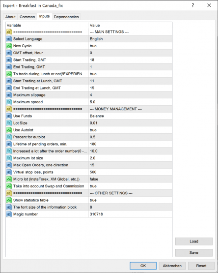Open the Dependencies tab
218x273 pixels.
pyautogui.click(x=66, y=17)
